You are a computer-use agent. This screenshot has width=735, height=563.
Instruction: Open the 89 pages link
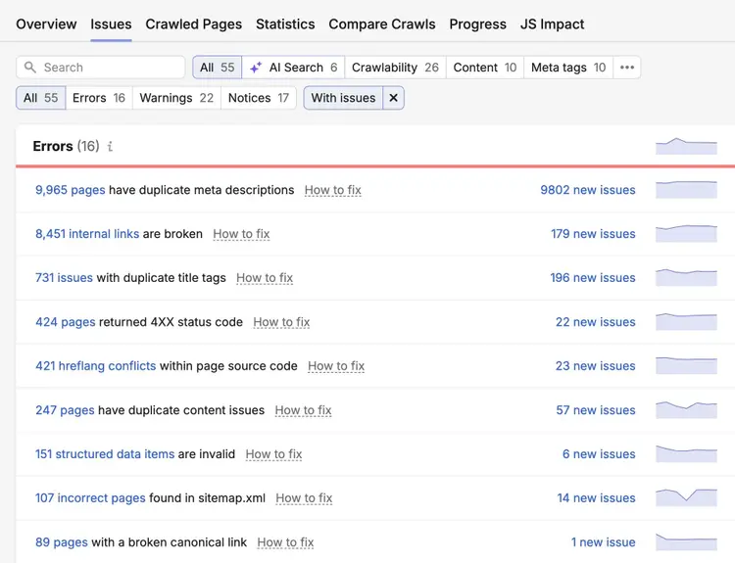62,541
